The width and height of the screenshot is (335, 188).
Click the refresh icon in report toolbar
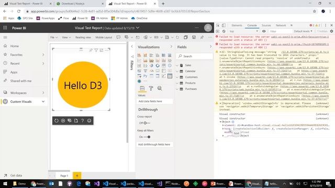(177, 37)
